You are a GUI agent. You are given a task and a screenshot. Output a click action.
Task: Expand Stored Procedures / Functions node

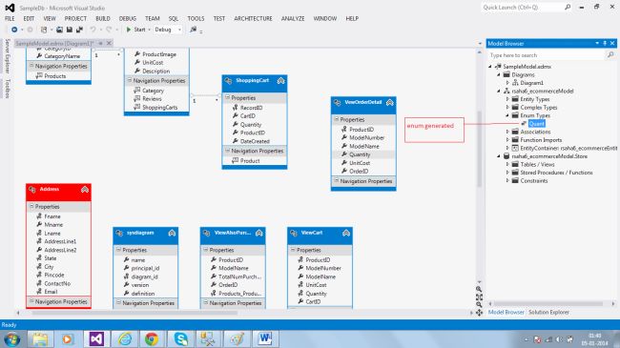click(507, 173)
